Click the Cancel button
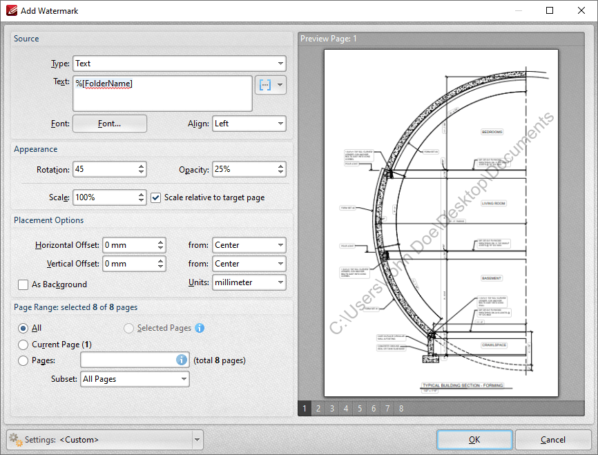Image resolution: width=598 pixels, height=455 pixels. point(552,440)
